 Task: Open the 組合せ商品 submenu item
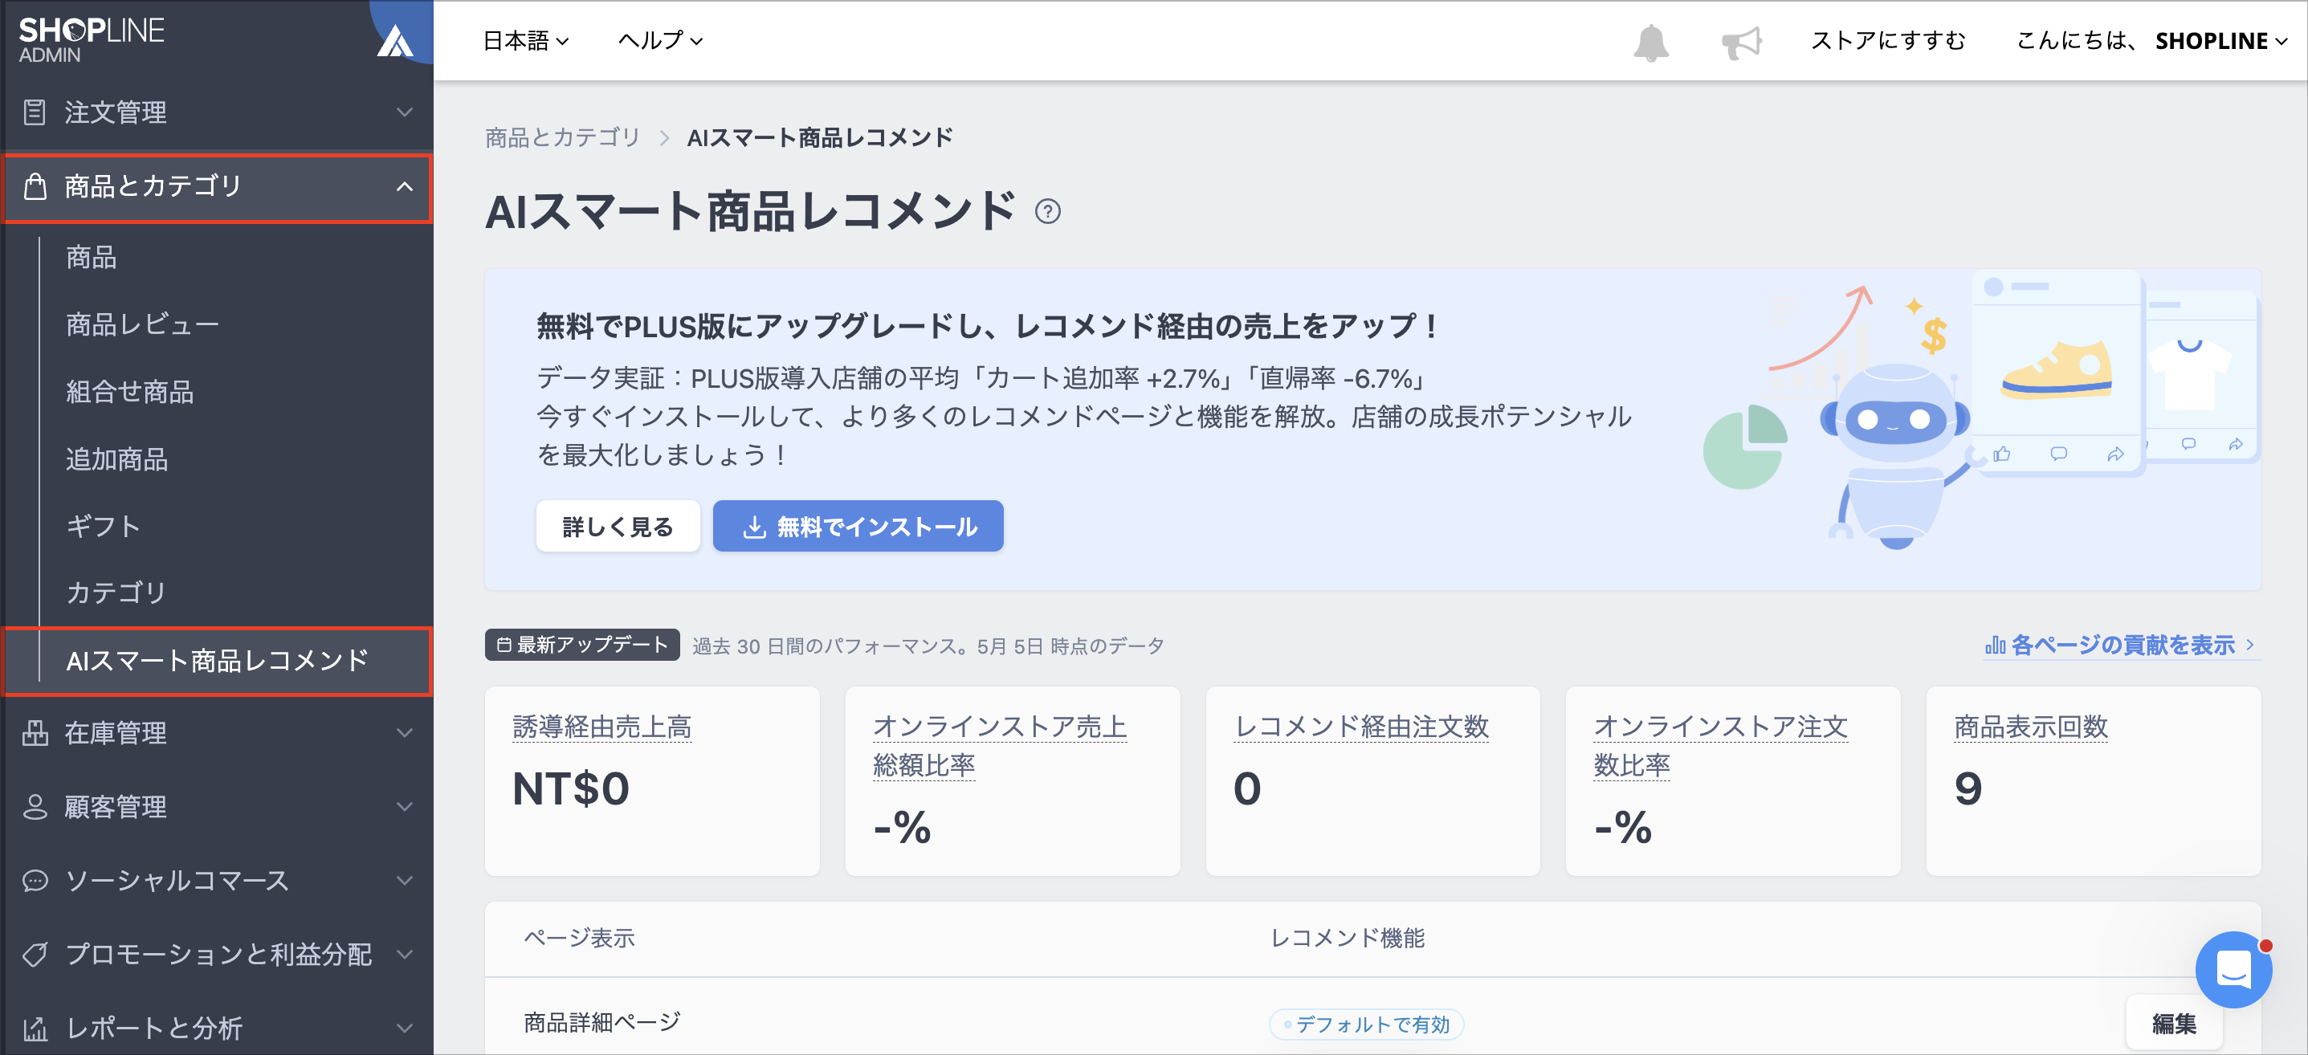click(130, 391)
